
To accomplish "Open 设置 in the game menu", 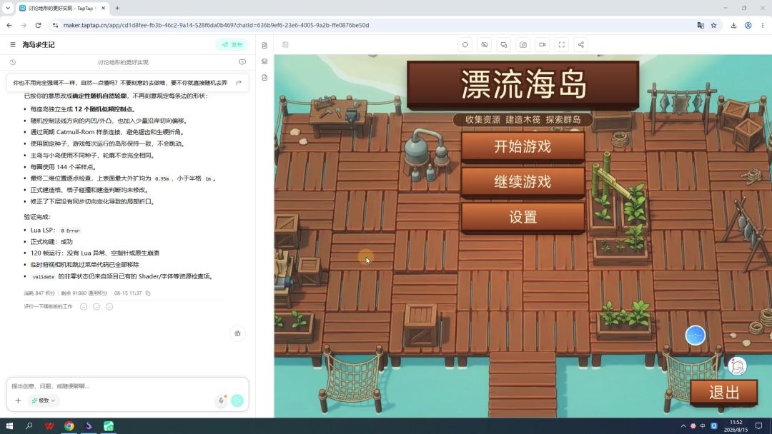I will point(523,217).
